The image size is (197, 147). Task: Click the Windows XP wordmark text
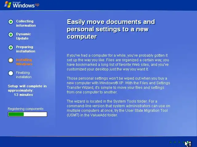point(26,5)
